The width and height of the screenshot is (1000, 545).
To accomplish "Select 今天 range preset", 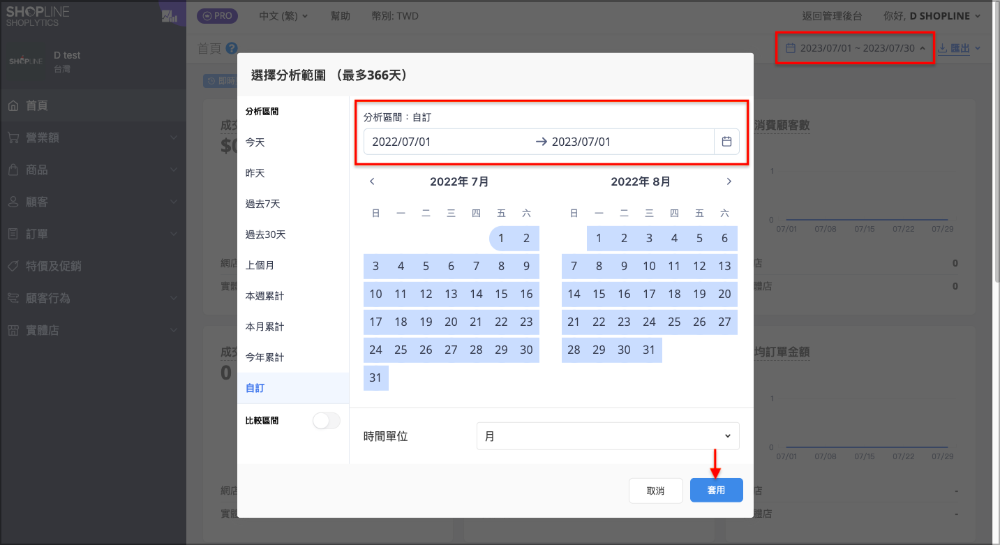I will 293,142.
